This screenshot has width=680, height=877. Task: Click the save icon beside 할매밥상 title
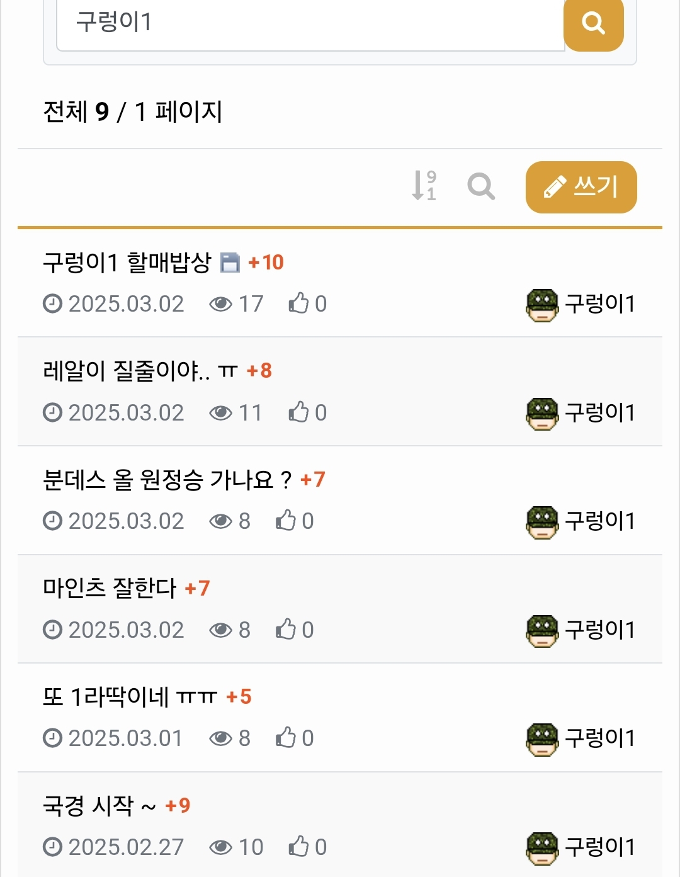230,263
